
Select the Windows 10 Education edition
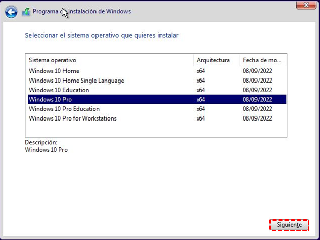157,90
